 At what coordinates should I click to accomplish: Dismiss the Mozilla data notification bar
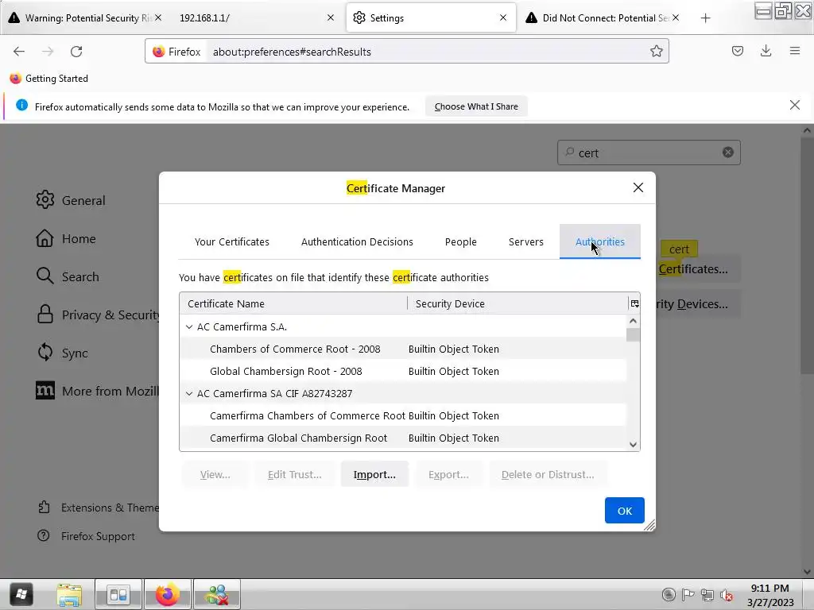pyautogui.click(x=794, y=106)
